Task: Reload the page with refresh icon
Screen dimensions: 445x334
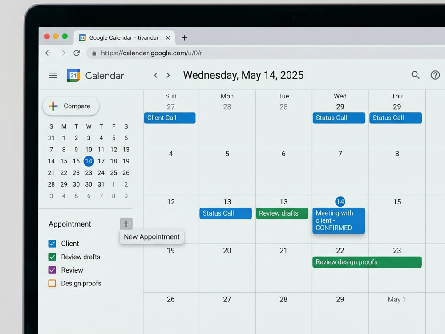Action: click(77, 53)
